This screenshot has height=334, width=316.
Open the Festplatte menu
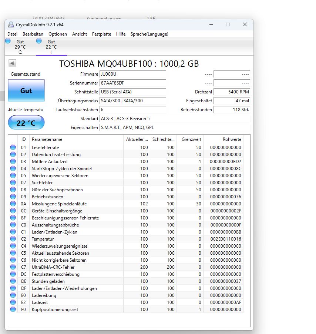click(x=101, y=34)
